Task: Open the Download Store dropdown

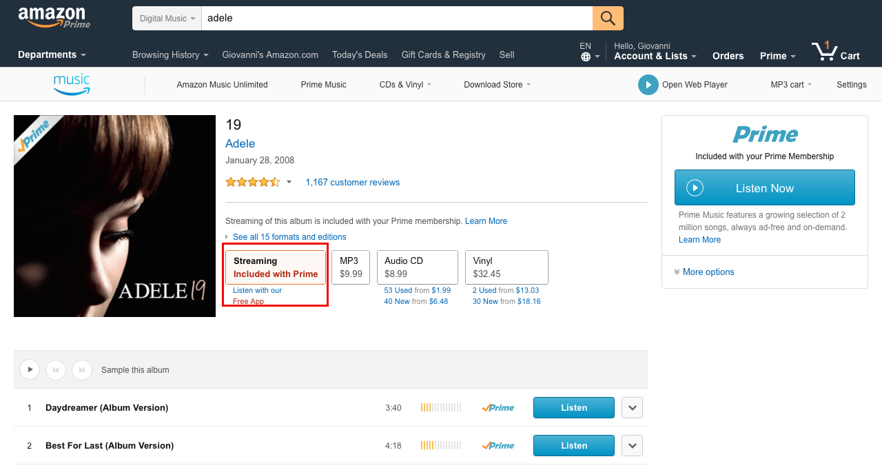Action: 498,85
